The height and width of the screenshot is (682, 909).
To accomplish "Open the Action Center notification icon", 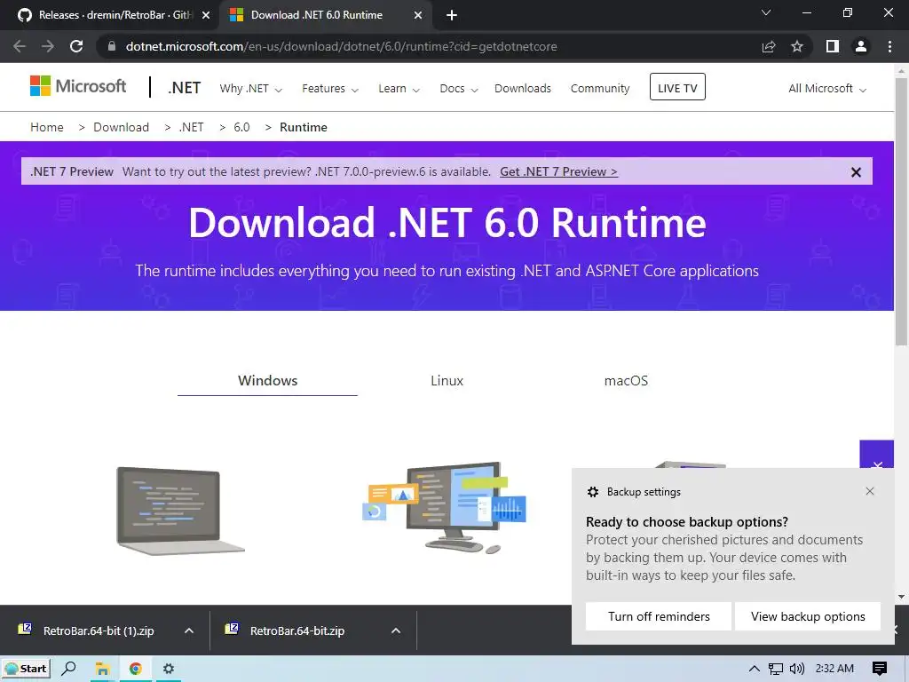I will (880, 669).
